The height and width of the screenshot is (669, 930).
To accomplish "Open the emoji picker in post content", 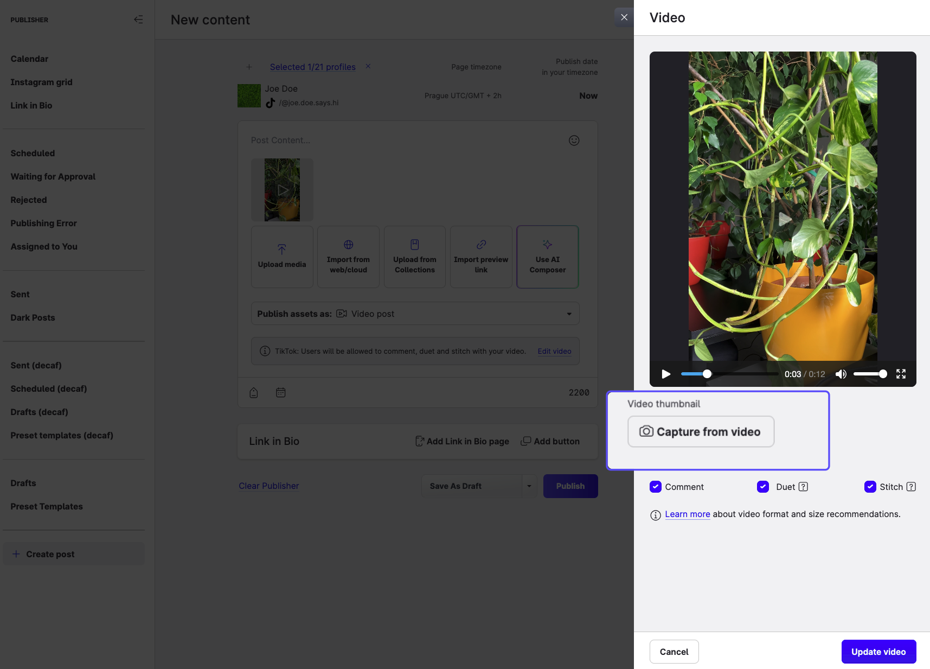I will tap(574, 141).
